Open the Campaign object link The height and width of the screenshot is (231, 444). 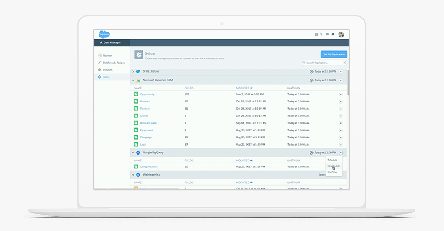click(146, 137)
